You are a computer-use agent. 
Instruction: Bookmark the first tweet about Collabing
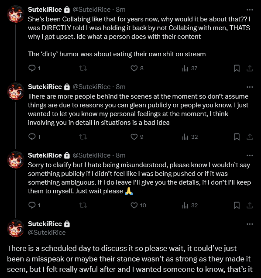click(237, 68)
